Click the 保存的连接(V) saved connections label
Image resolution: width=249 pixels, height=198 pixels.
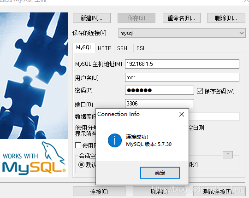[89, 33]
